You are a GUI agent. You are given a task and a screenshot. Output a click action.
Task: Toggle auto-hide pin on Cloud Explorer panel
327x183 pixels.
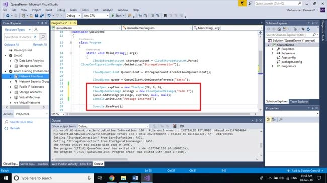tap(42, 23)
